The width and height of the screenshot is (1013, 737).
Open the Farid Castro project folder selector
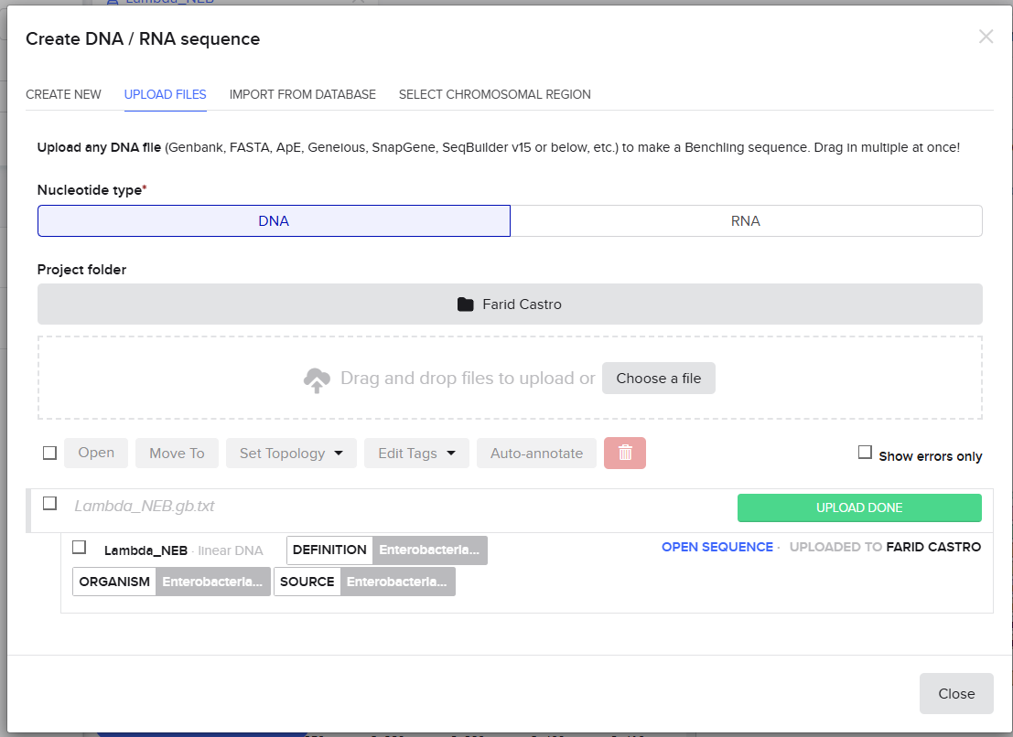click(510, 304)
